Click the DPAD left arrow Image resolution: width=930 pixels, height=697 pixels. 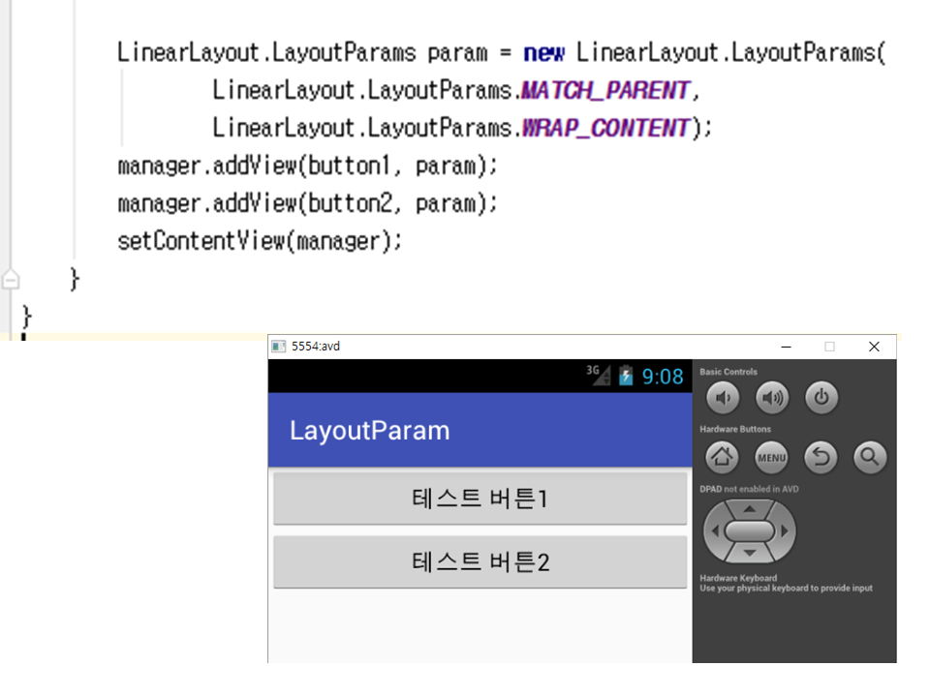pos(716,531)
